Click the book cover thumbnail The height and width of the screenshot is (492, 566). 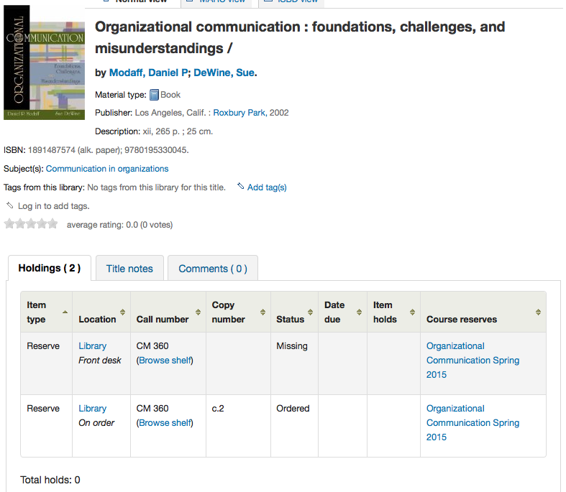(45, 63)
